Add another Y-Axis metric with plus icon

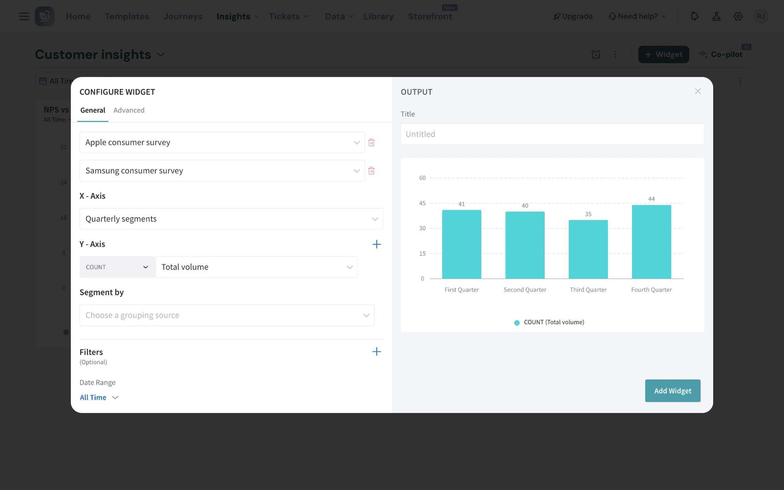click(x=377, y=244)
